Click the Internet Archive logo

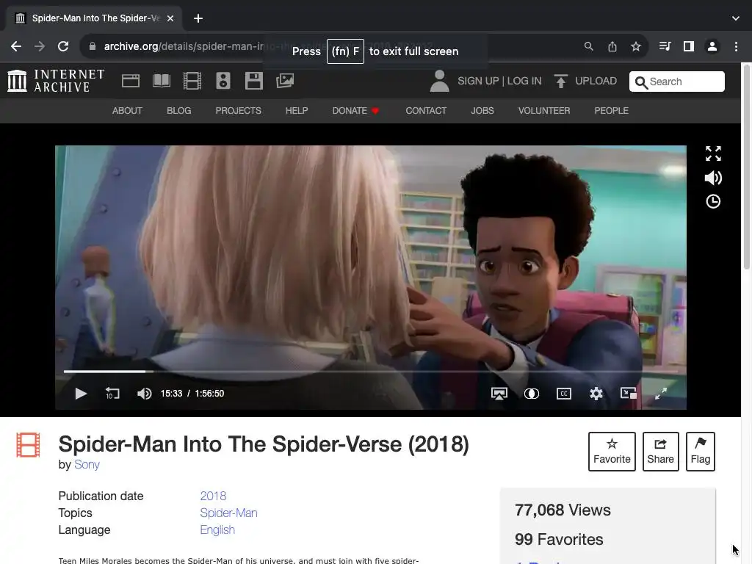click(56, 81)
